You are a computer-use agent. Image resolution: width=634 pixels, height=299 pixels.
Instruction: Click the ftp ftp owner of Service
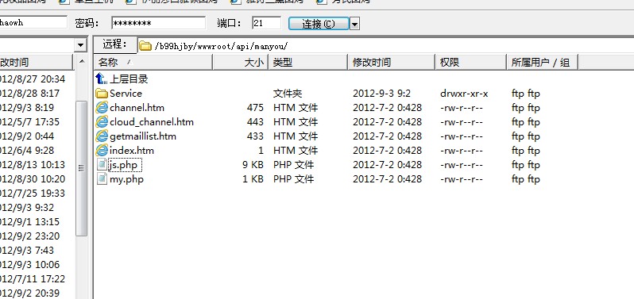click(x=526, y=94)
